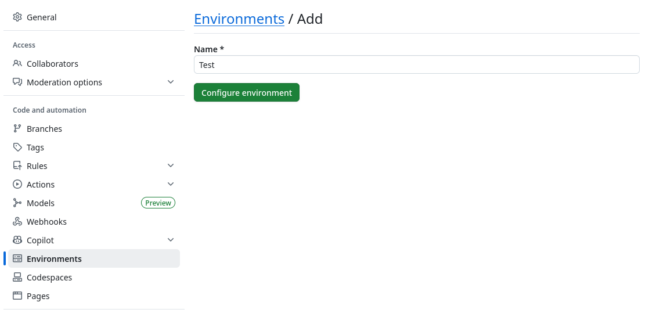The width and height of the screenshot is (649, 313).
Task: Expand the Rules section chevron
Action: 171,166
